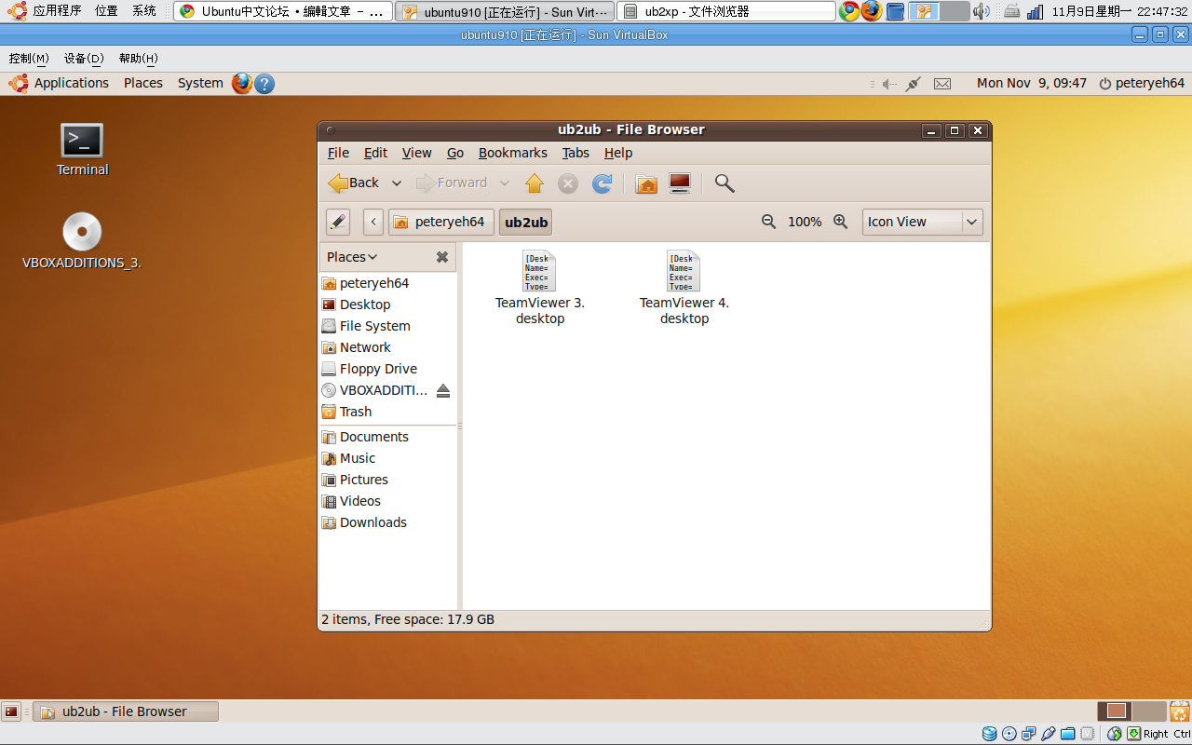Open the Computer toolbar icon
This screenshot has height=745, width=1192.
680,183
